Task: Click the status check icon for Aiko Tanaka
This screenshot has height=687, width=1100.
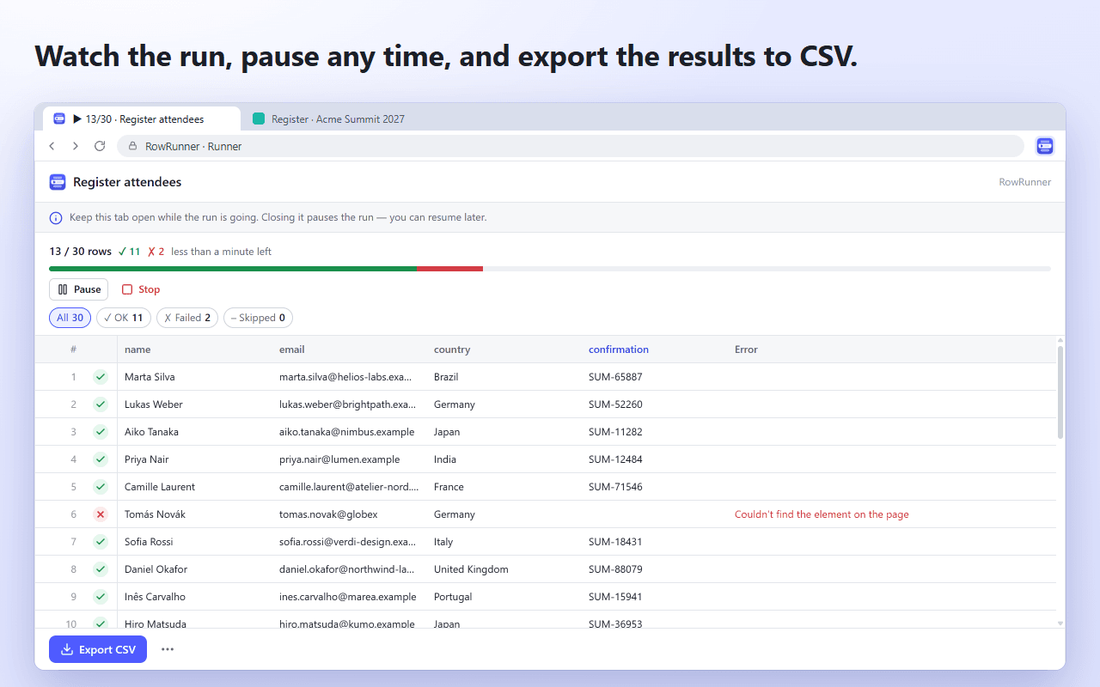Action: [101, 432]
